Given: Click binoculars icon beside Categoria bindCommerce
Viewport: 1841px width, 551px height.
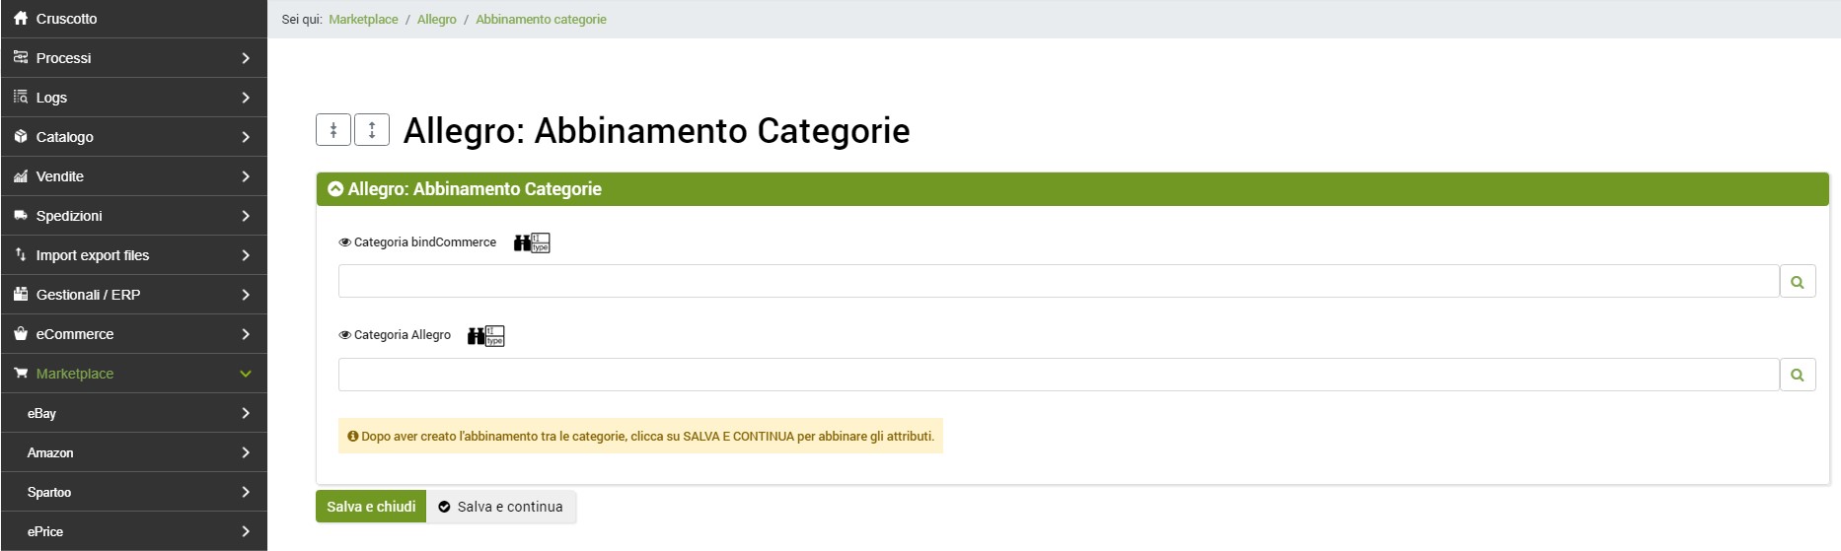Looking at the screenshot, I should pyautogui.click(x=523, y=242).
